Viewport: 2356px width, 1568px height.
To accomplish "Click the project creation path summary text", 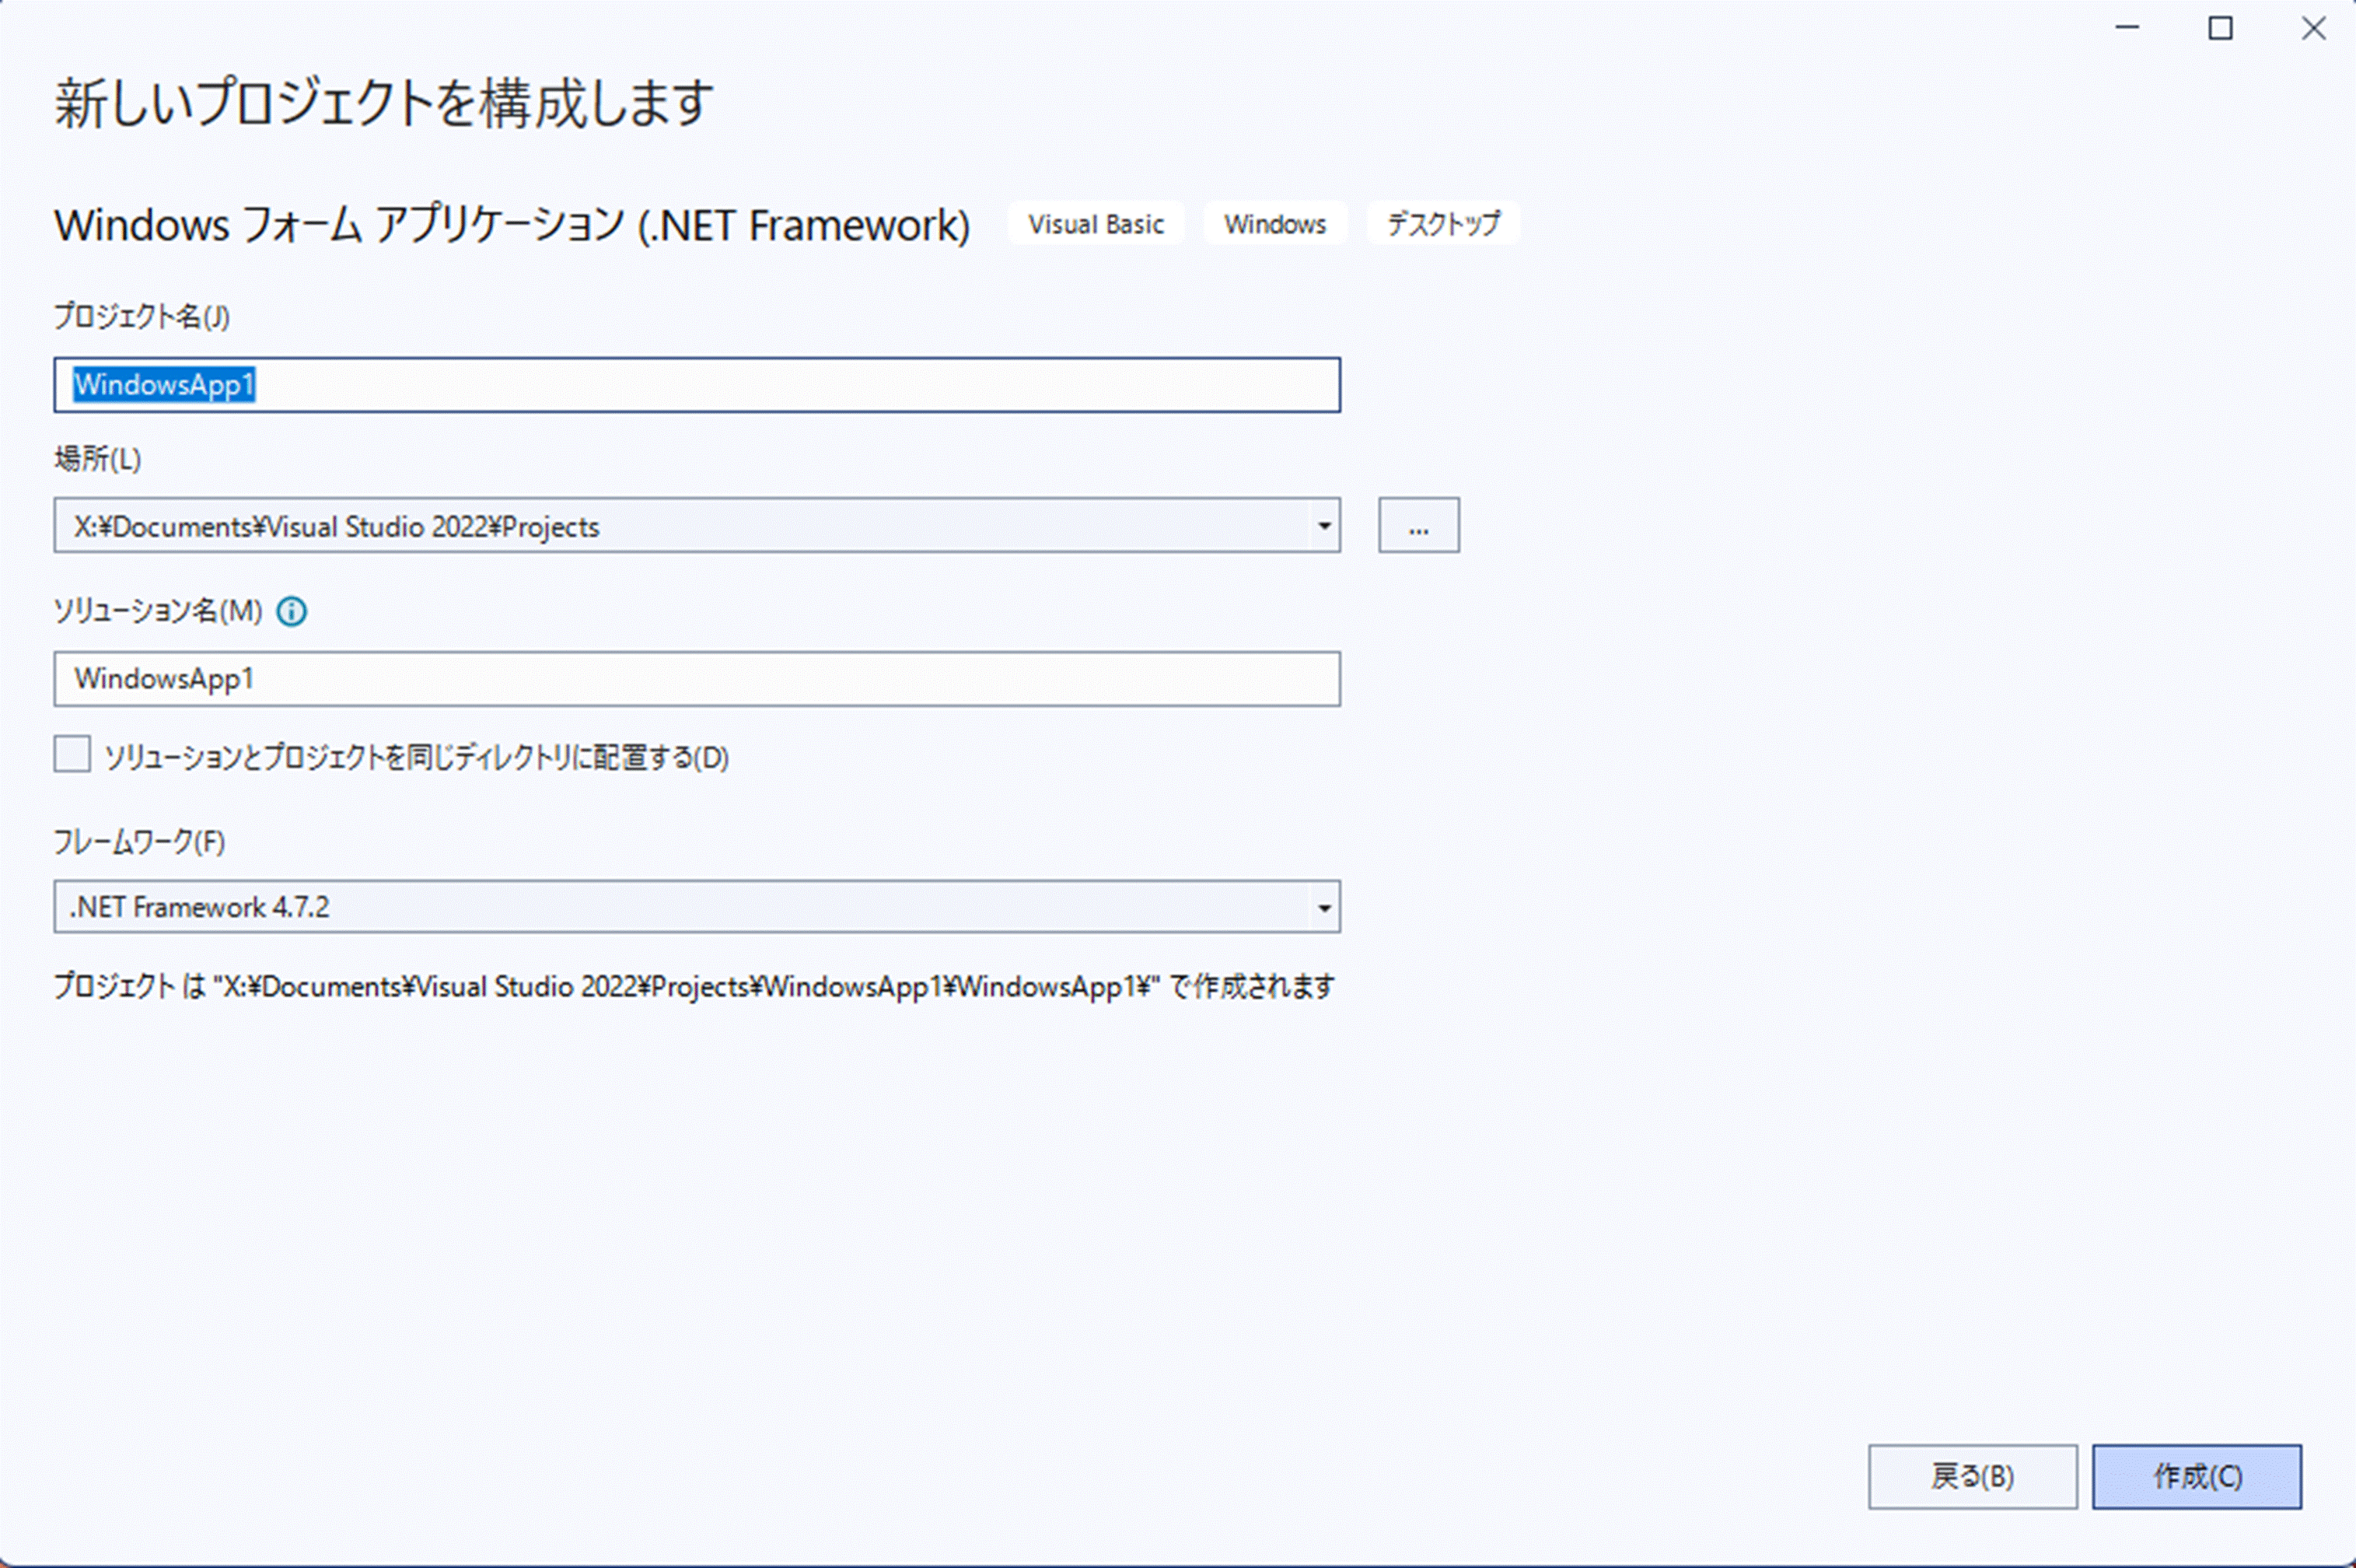I will (693, 987).
